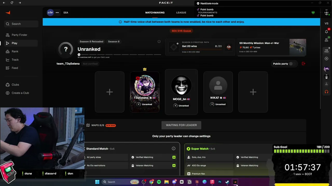The height and width of the screenshot is (186, 332).
Task: Open Notion from the taskbar
Action: (189, 182)
